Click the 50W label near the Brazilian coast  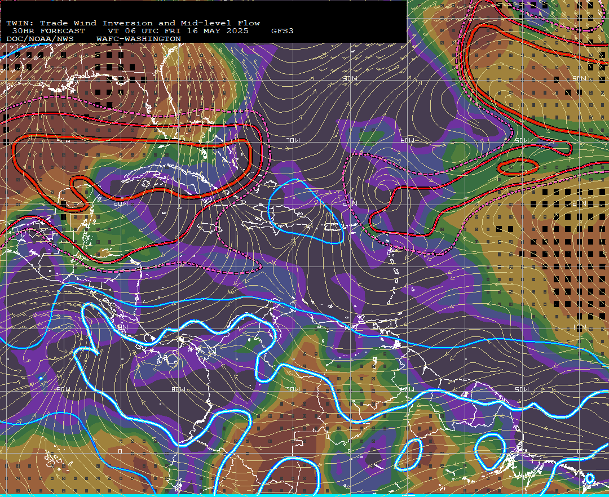(x=522, y=389)
